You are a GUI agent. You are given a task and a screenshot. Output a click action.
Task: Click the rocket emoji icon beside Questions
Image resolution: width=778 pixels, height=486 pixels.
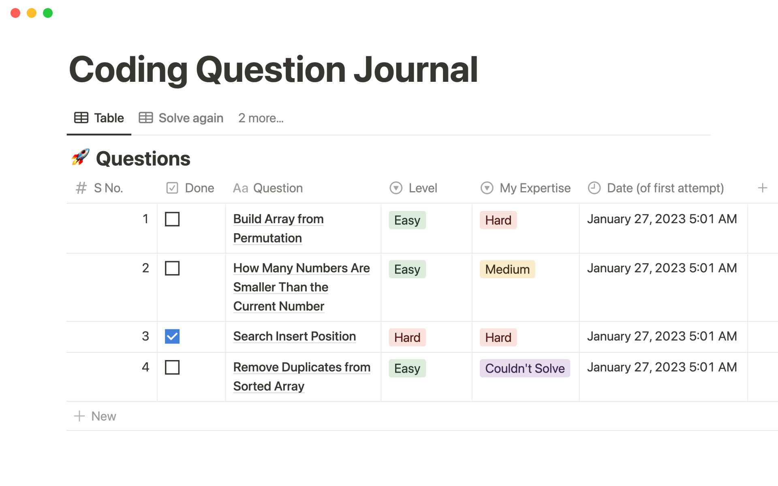click(80, 158)
